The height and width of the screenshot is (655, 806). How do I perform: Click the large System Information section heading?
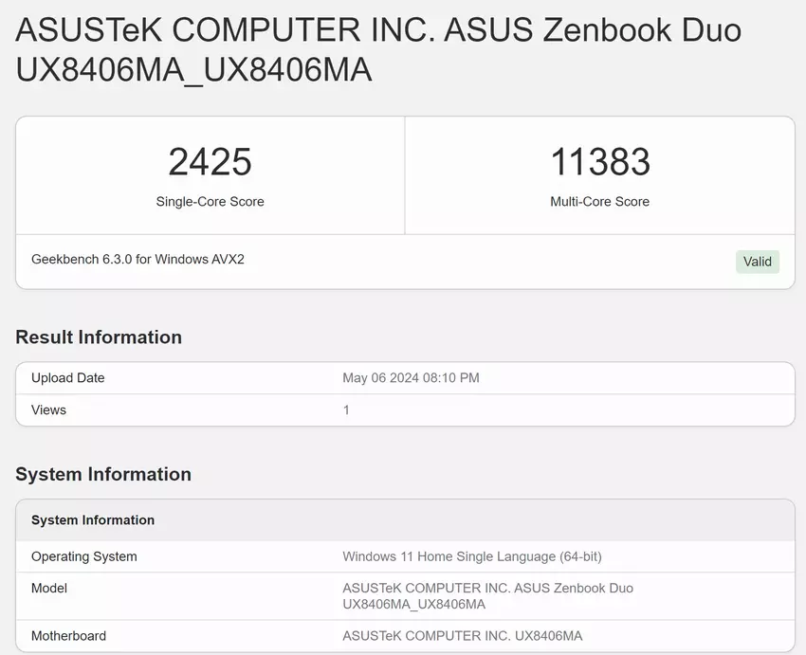click(x=103, y=474)
